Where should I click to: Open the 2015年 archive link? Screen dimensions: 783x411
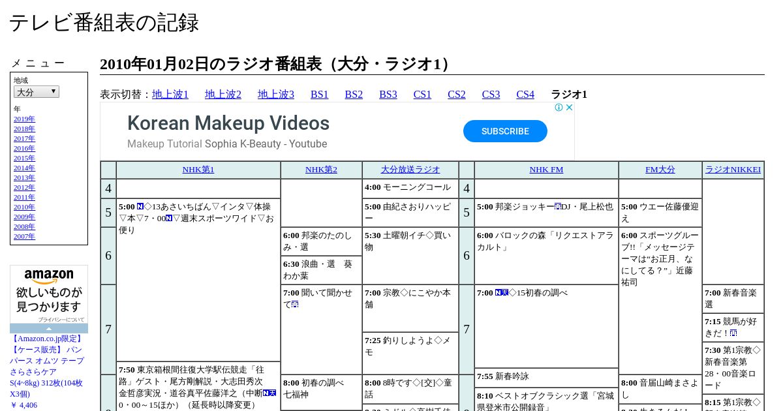point(24,158)
